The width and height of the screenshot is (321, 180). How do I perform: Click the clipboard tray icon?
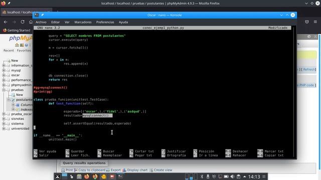238,176
